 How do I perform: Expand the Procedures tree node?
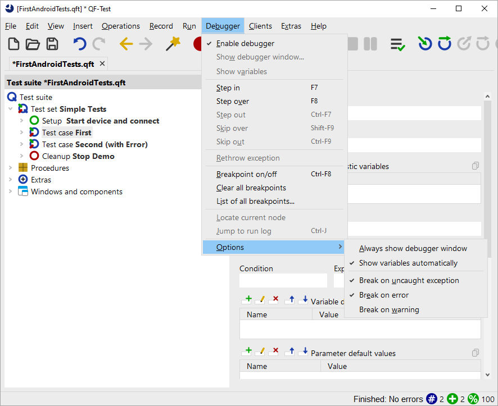click(10, 168)
